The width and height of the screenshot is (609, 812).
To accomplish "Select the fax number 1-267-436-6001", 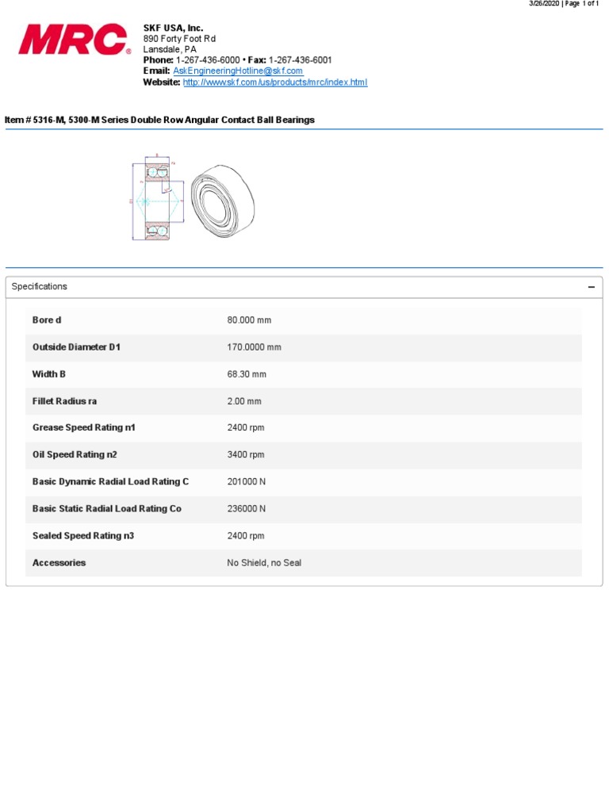I will coord(300,60).
